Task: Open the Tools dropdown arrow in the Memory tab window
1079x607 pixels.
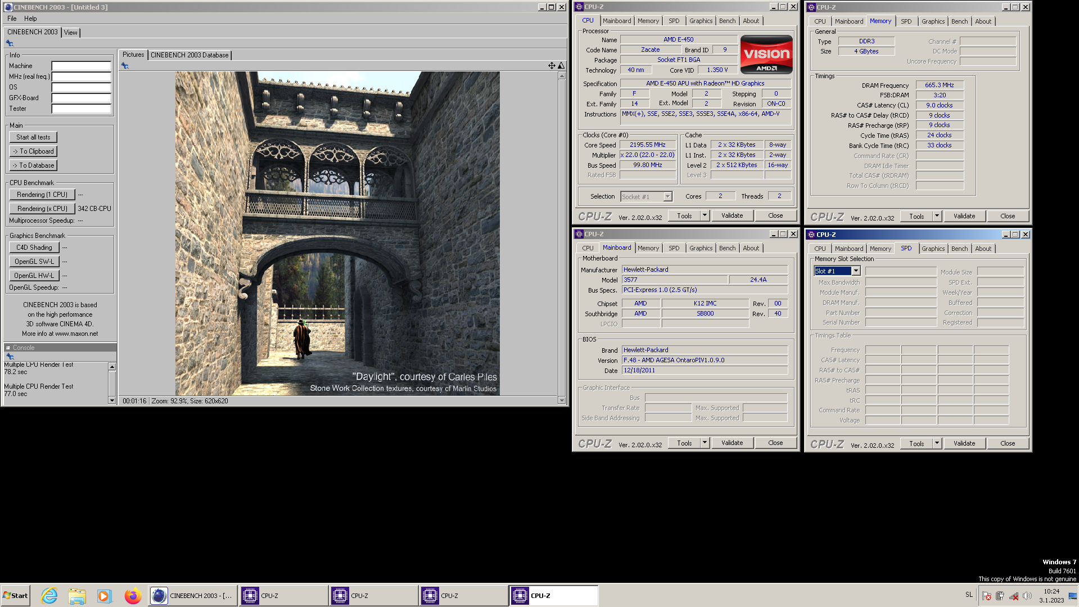Action: click(936, 216)
